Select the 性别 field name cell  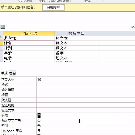(29, 48)
